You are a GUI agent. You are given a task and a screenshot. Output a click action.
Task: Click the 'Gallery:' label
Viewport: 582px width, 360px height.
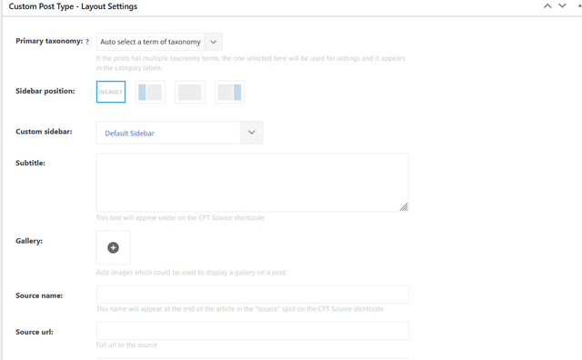[29, 241]
